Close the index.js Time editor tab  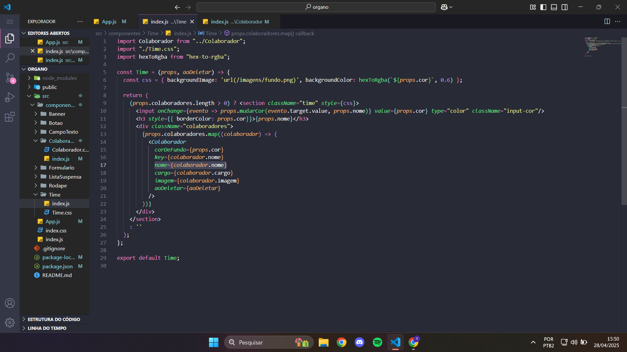(192, 22)
